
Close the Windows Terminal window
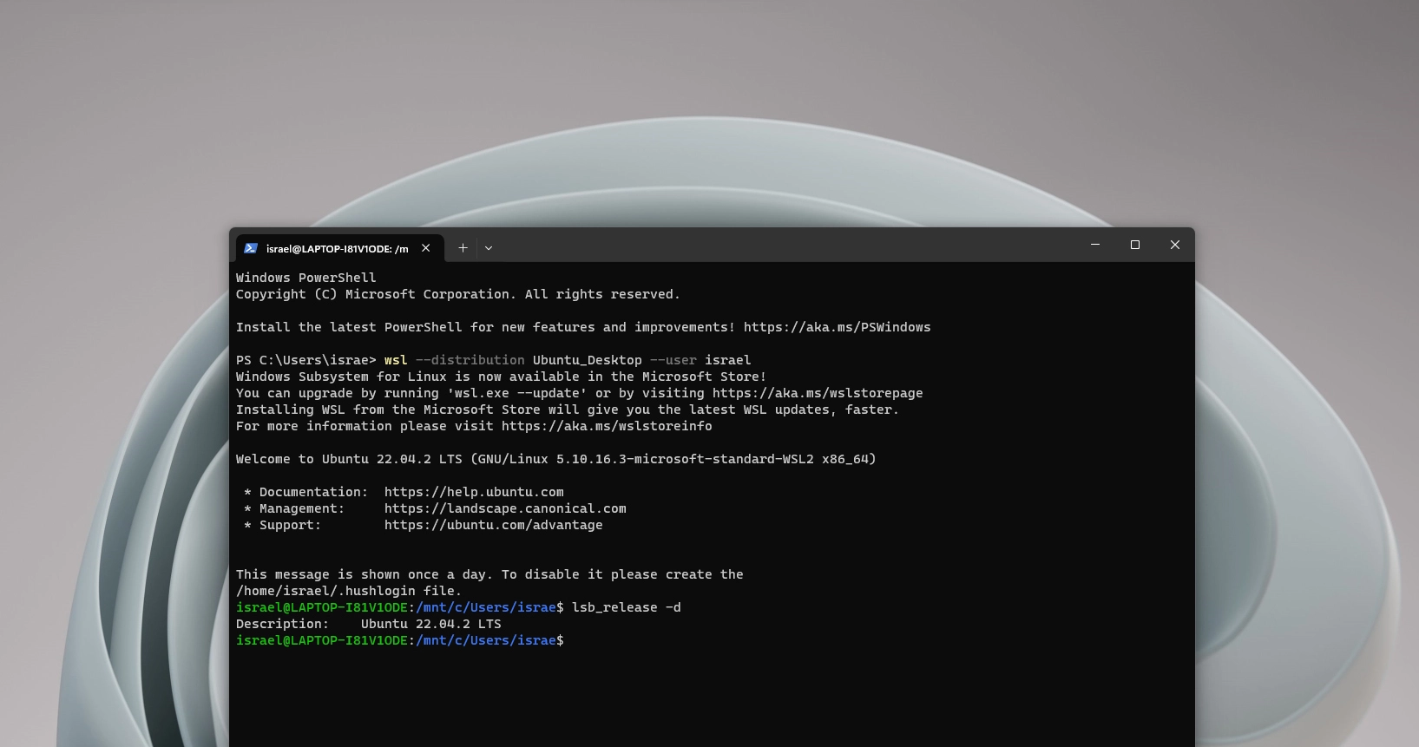[x=1175, y=245]
